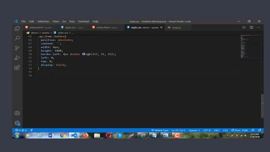Screen dimensions: 270x152
Task: Open the Accounts menu icon
Action: tap(17, 113)
